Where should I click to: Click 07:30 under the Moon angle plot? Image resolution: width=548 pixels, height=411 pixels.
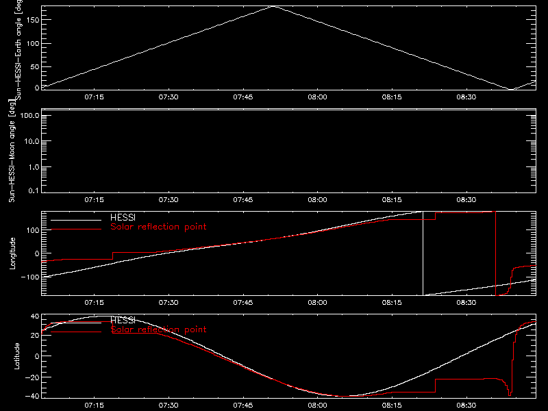click(x=169, y=199)
